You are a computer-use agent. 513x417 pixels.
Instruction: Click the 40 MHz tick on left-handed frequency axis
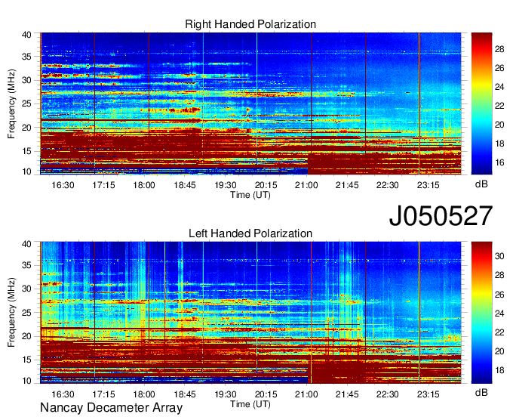26,244
